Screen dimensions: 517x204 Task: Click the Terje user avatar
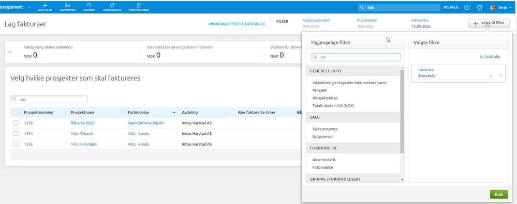pyautogui.click(x=494, y=7)
